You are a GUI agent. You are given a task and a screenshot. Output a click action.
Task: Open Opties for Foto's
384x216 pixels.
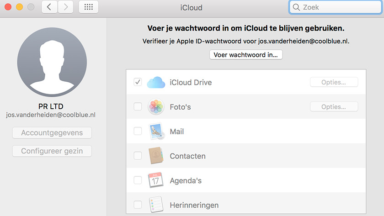click(334, 107)
